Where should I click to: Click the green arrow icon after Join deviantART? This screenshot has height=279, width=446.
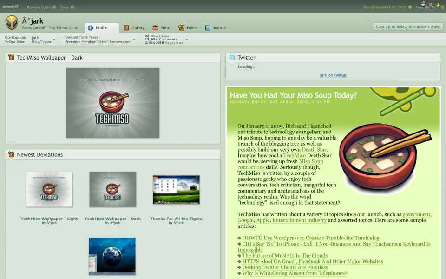click(x=410, y=7)
